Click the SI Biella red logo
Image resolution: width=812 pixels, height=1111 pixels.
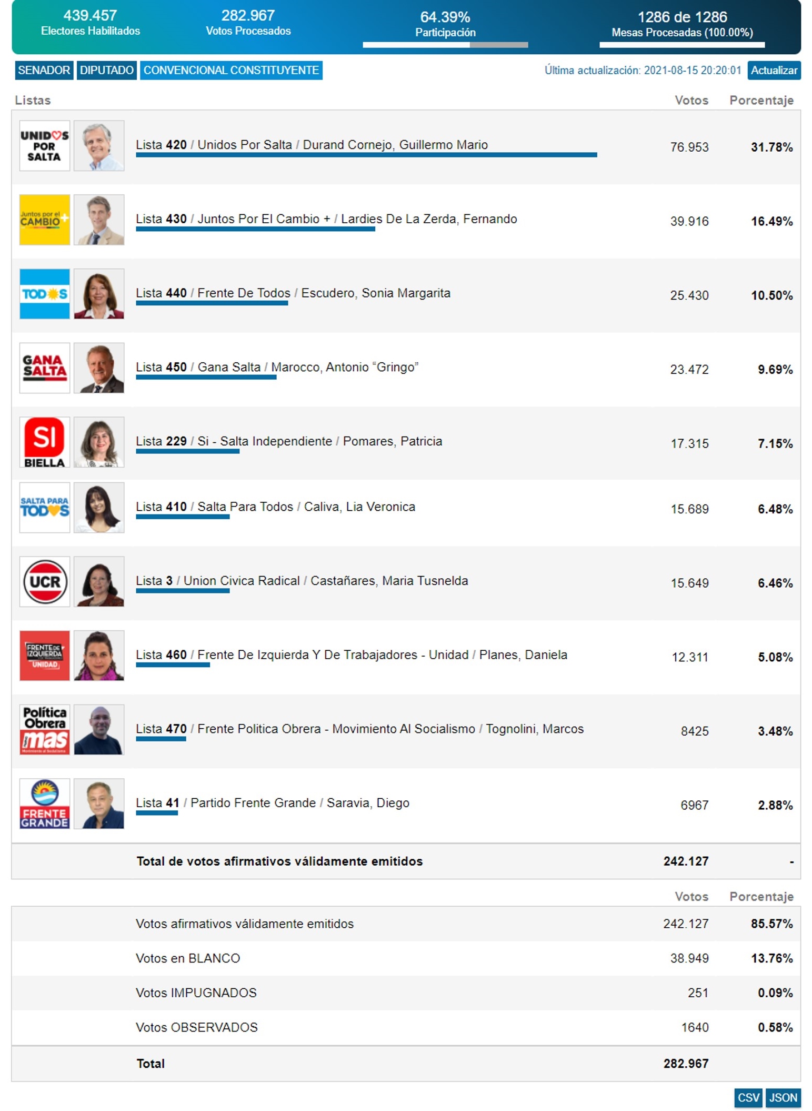click(45, 442)
